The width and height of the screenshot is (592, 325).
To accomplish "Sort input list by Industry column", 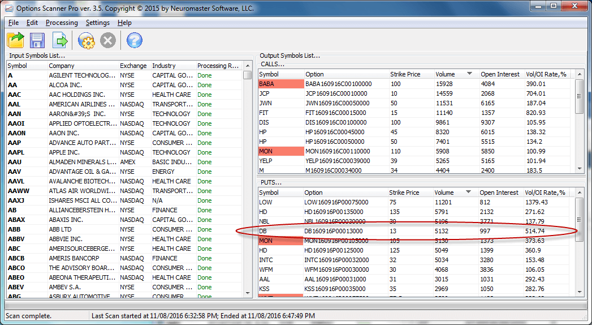I will pyautogui.click(x=173, y=66).
